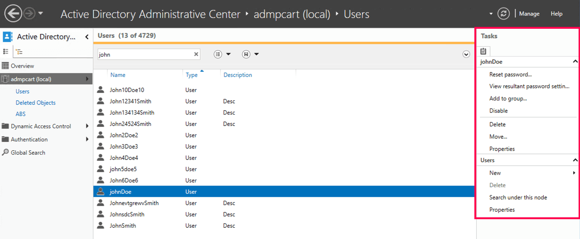
Task: Open Deleted Objects container
Action: pyautogui.click(x=35, y=103)
